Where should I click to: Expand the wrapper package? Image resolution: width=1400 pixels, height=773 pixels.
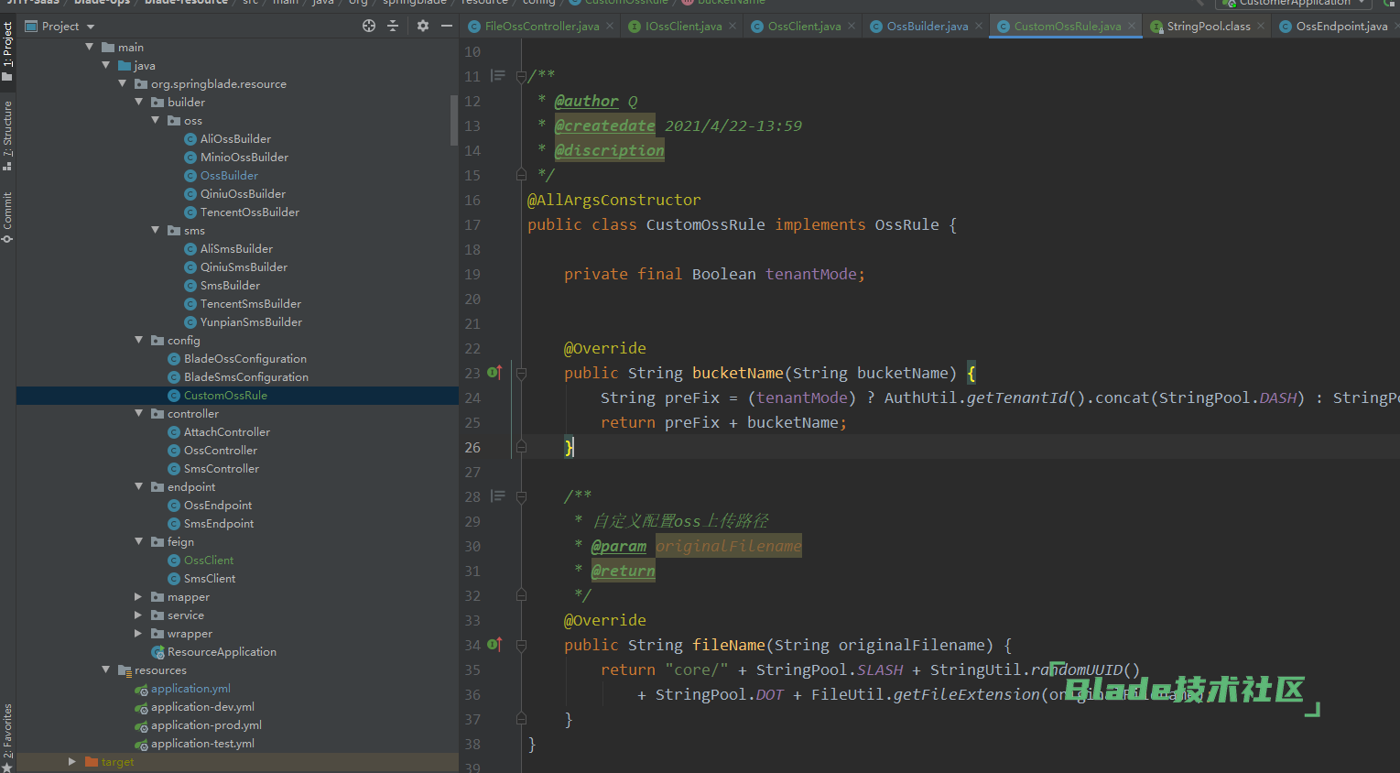tap(139, 633)
